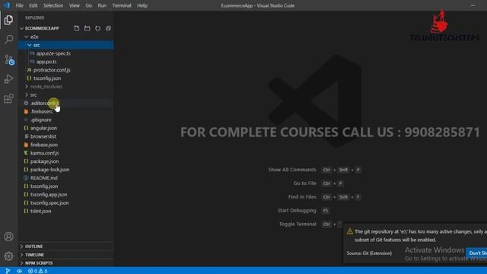This screenshot has height=274, width=487.
Task: Open the Search view in activity bar
Action: click(x=8, y=40)
